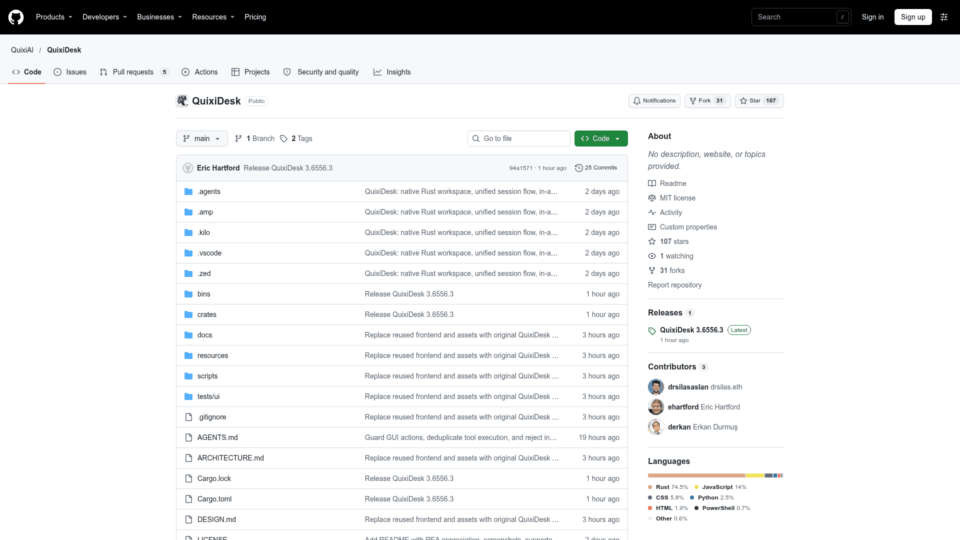Image resolution: width=960 pixels, height=540 pixels.
Task: Open the bins folder icon
Action: [x=188, y=294]
